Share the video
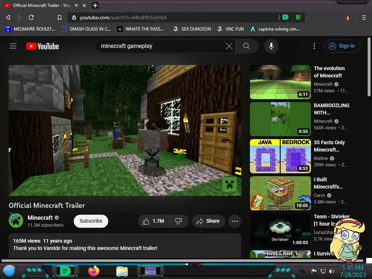The height and width of the screenshot is (279, 372). click(x=208, y=221)
